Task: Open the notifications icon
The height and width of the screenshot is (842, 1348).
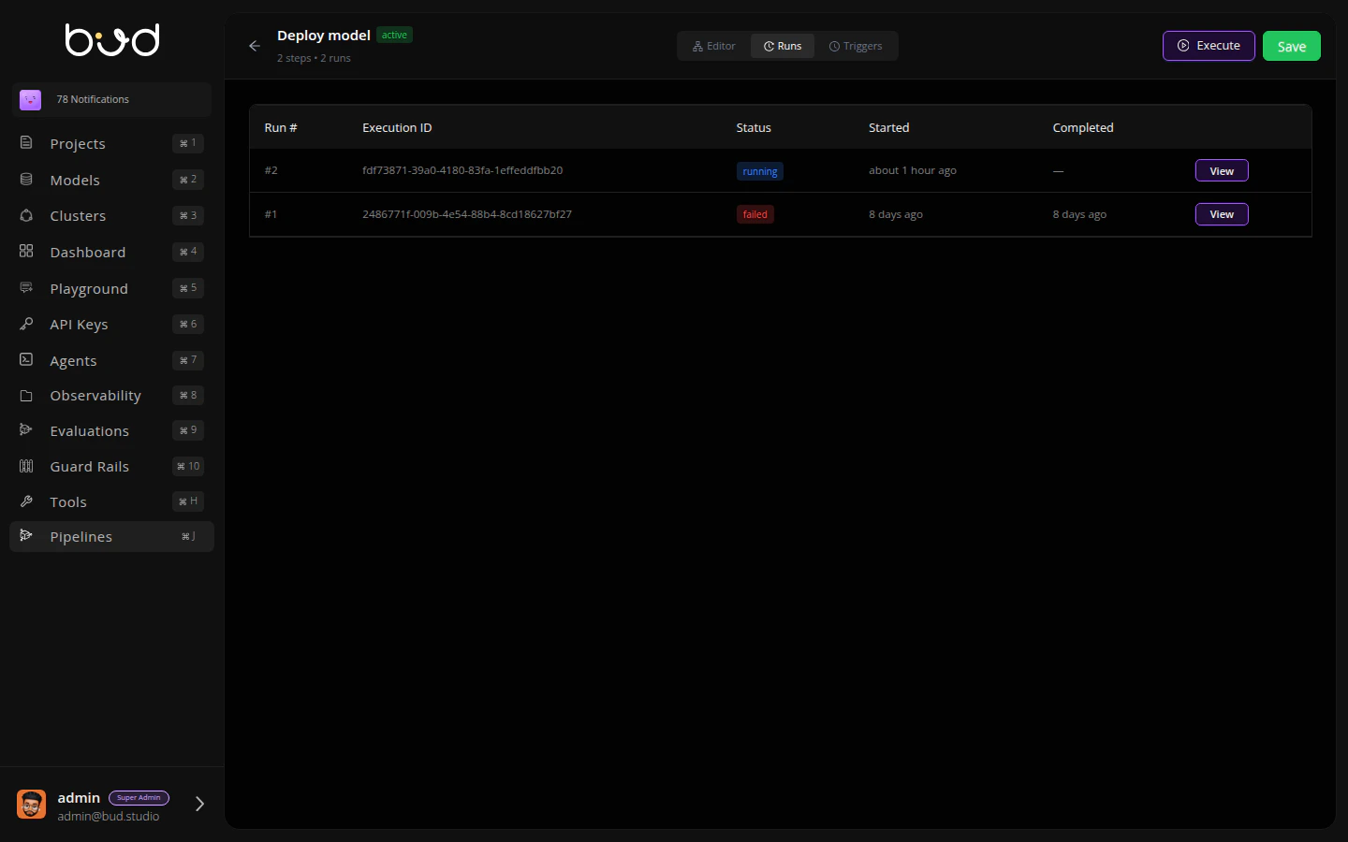Action: (x=30, y=99)
